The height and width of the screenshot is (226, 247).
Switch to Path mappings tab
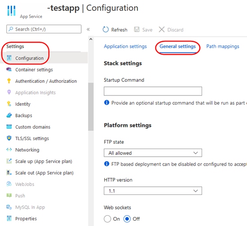pyautogui.click(x=223, y=46)
